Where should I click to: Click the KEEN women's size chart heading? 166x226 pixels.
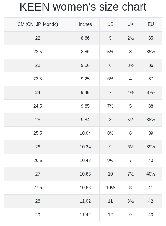(x=83, y=7)
